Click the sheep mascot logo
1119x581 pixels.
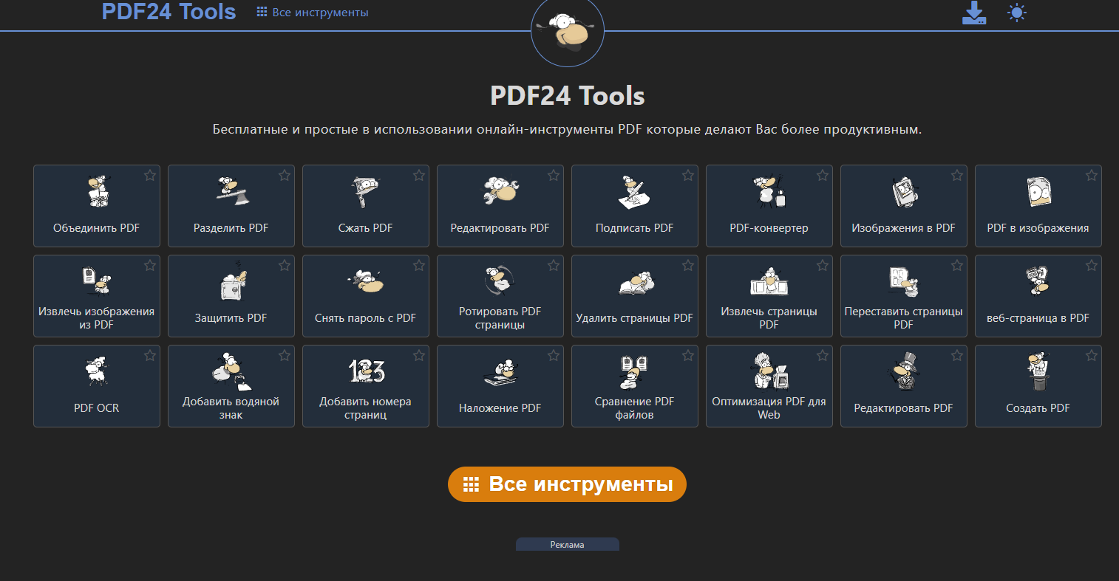coord(568,31)
